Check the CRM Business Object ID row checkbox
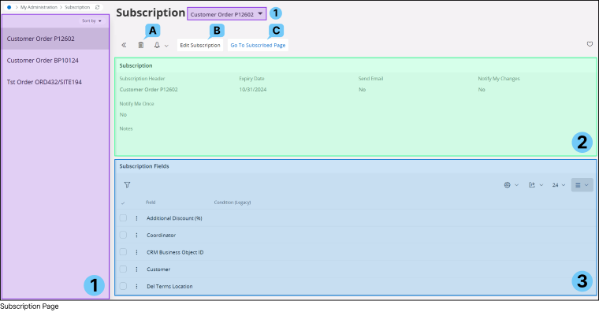The width and height of the screenshot is (599, 312). coord(123,251)
